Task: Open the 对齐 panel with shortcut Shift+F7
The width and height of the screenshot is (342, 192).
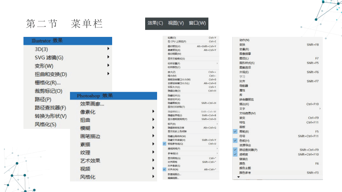Action: pyautogui.click(x=278, y=81)
